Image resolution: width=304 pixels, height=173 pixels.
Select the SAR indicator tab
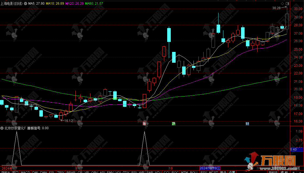(x=150, y=172)
